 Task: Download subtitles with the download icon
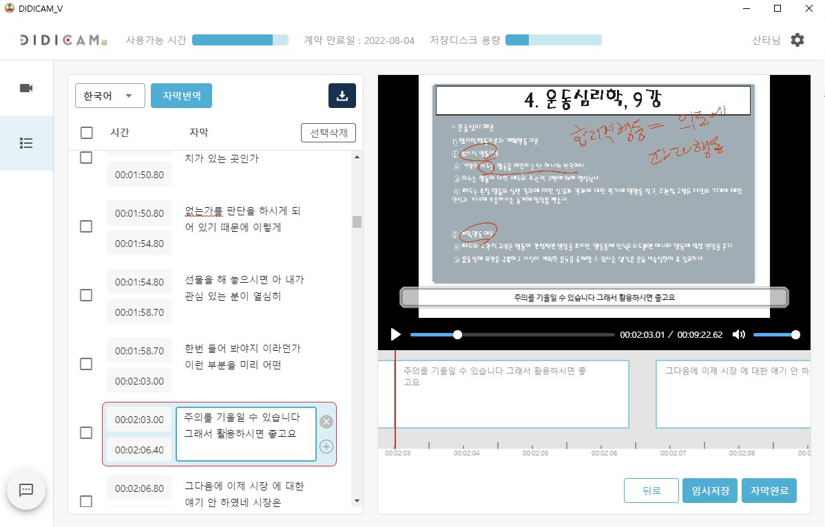342,96
